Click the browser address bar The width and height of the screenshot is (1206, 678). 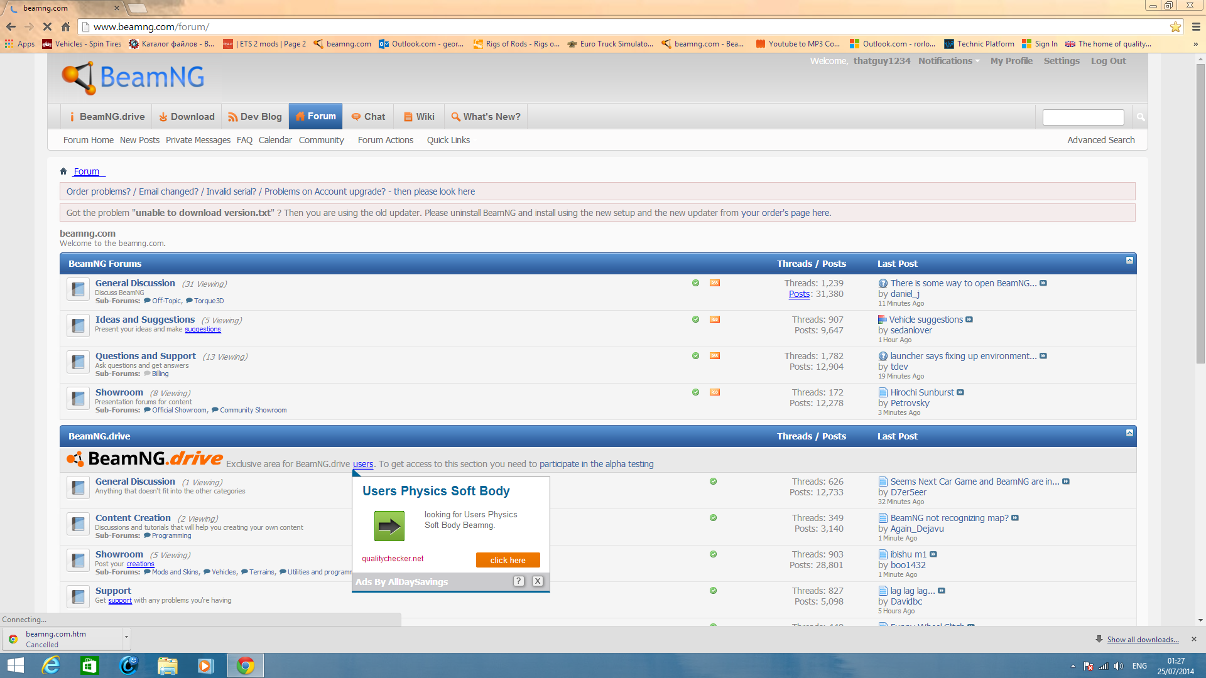point(628,26)
